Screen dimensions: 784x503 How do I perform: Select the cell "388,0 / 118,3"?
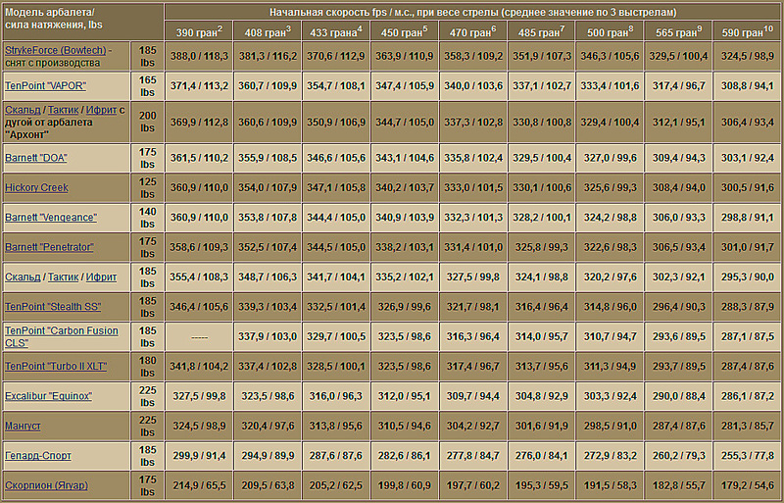(x=199, y=56)
